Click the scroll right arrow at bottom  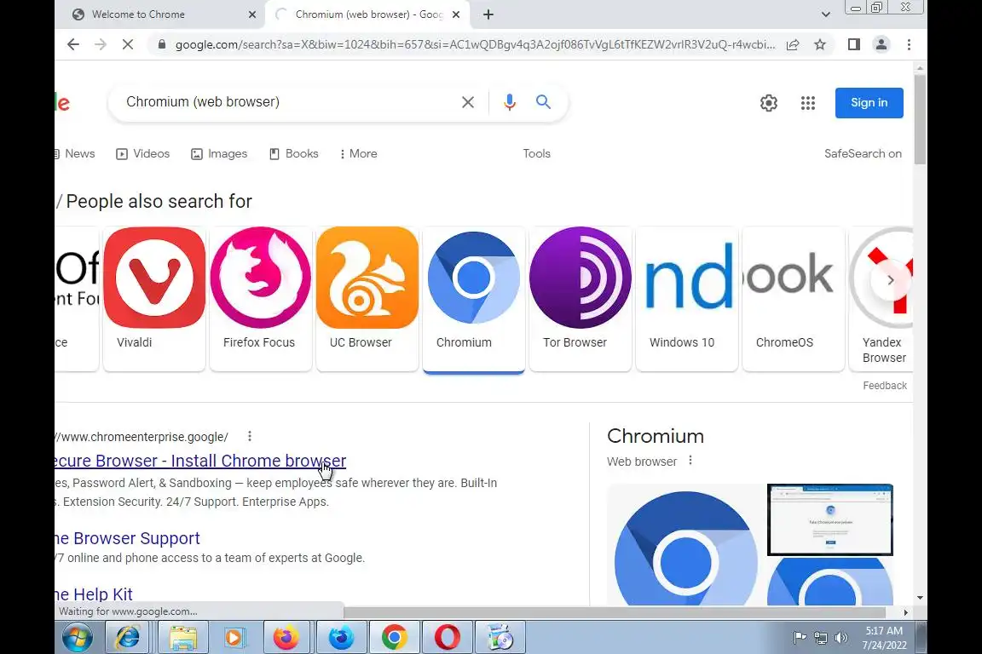[905, 612]
